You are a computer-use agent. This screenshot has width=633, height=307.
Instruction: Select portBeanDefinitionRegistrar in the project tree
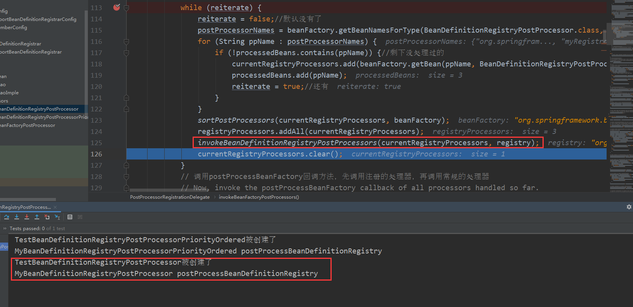coord(31,52)
